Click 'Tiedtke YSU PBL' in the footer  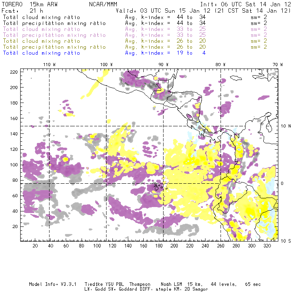click(104, 284)
